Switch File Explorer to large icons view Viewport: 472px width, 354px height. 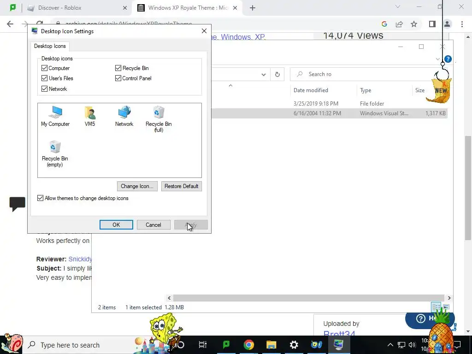pos(446,307)
